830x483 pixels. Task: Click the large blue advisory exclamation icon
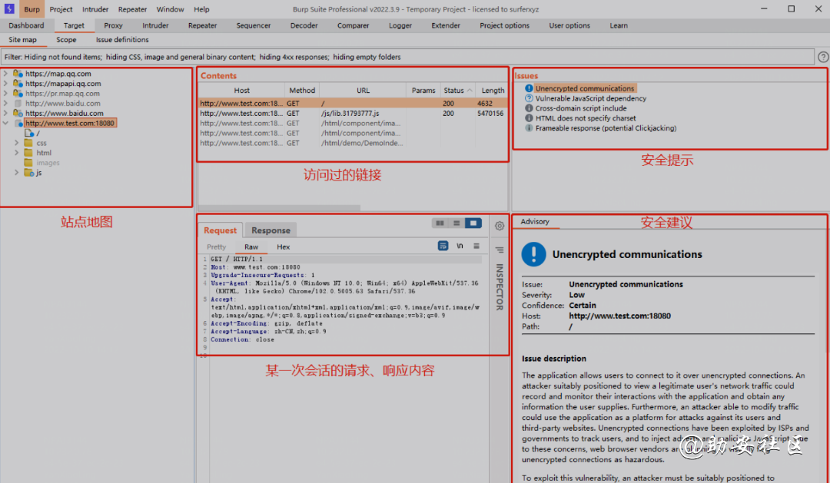[533, 254]
